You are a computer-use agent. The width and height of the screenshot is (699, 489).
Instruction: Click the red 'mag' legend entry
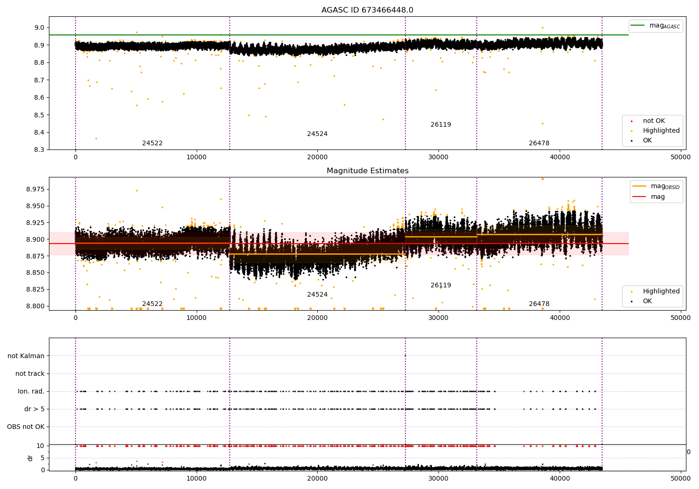coord(649,197)
